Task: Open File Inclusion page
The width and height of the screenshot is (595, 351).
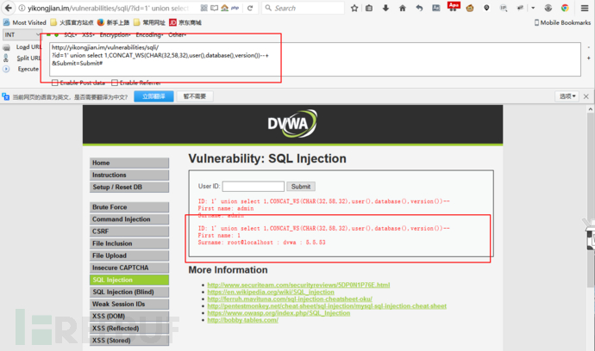Action: coord(129,243)
